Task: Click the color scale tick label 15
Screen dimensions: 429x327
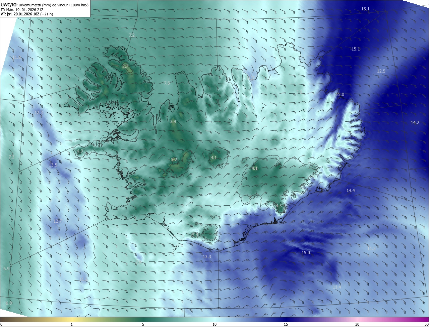Action: [286, 324]
